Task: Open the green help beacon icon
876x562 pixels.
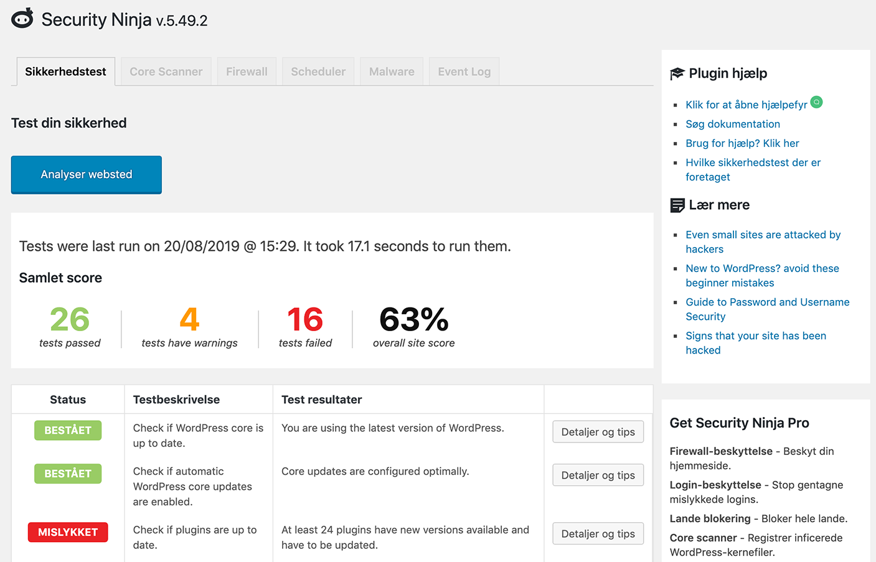Action: [x=817, y=101]
